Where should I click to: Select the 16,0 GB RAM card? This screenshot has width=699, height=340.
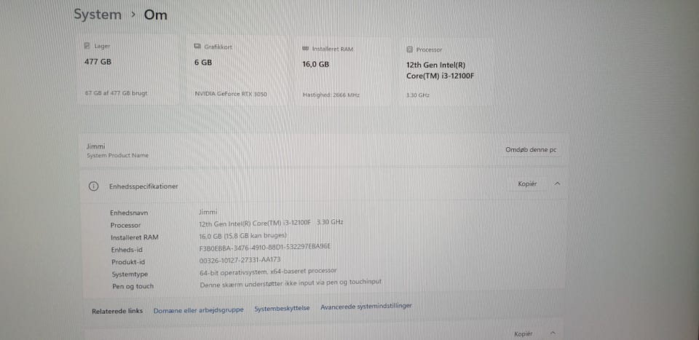344,71
